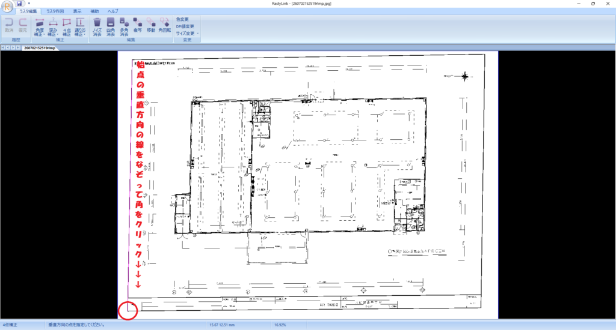
Task: Select the 角回転 rotate tool
Action: 165,25
